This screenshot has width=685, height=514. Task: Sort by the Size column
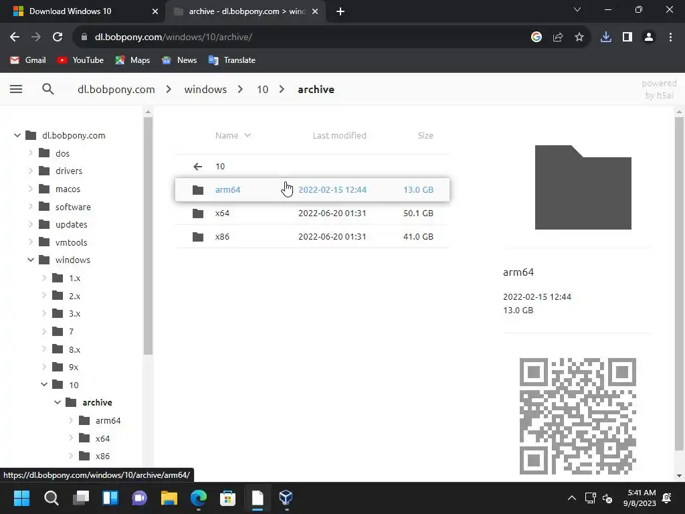click(x=425, y=135)
